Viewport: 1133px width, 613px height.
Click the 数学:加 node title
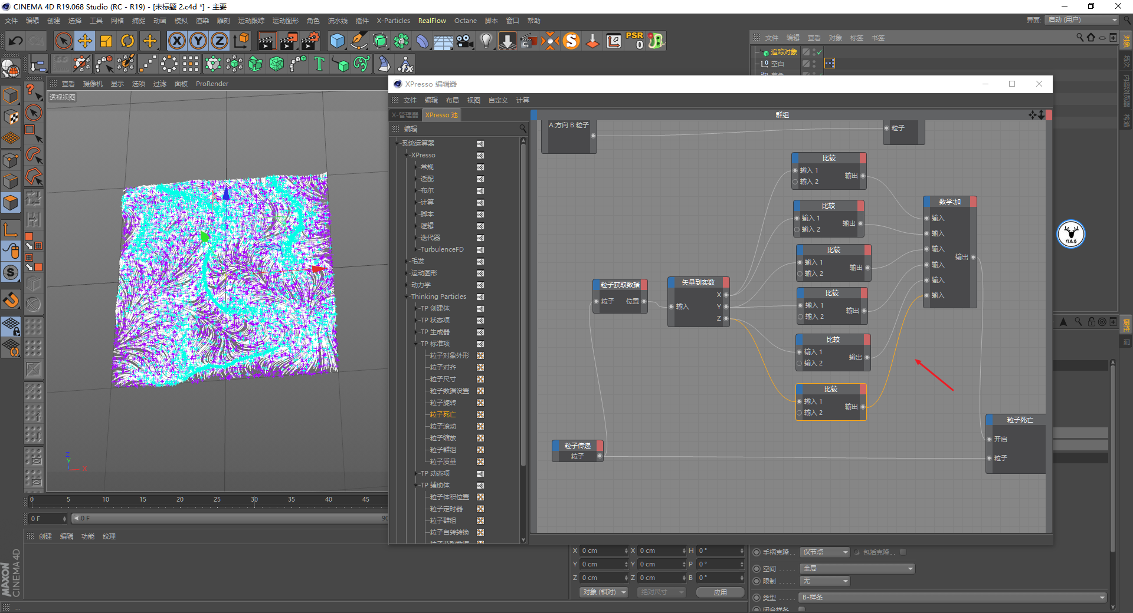[x=949, y=202]
